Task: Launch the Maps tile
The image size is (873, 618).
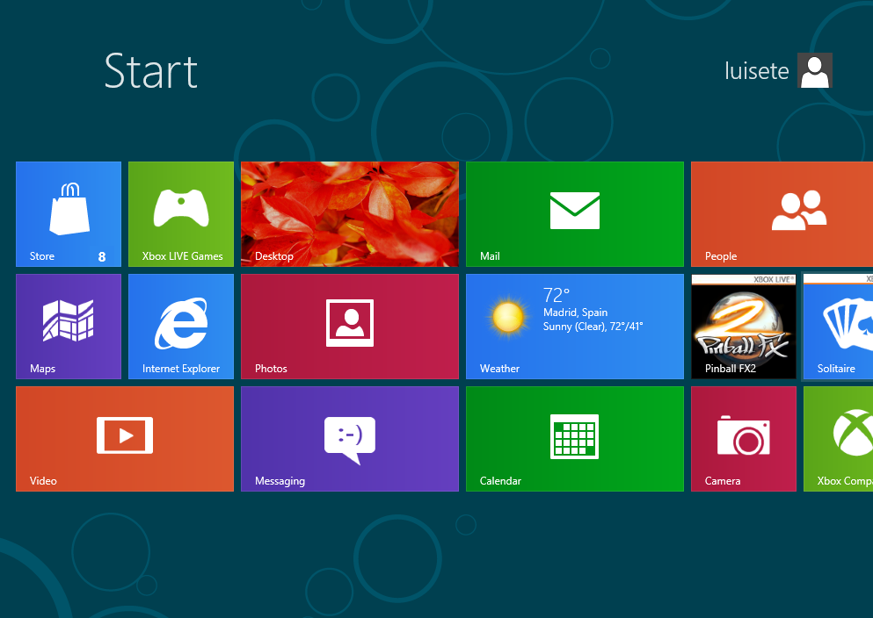Action: click(x=69, y=327)
